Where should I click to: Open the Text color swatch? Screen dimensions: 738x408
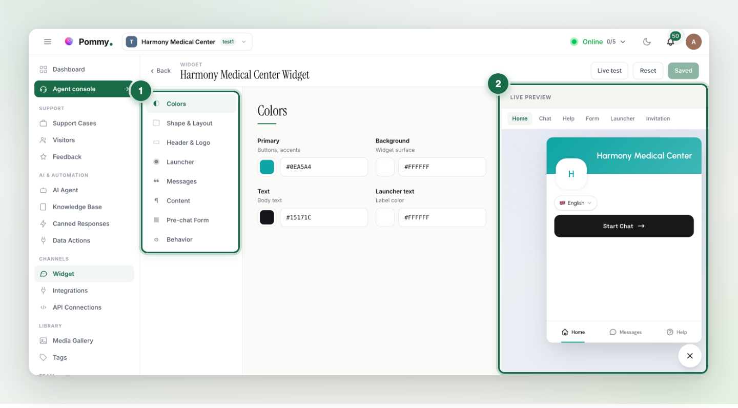267,217
